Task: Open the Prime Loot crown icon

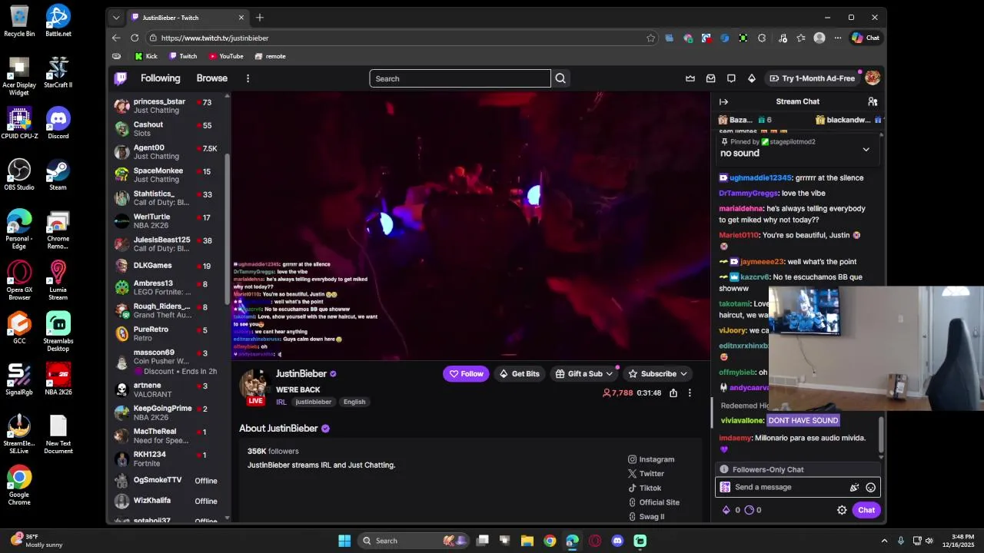Action: [690, 78]
